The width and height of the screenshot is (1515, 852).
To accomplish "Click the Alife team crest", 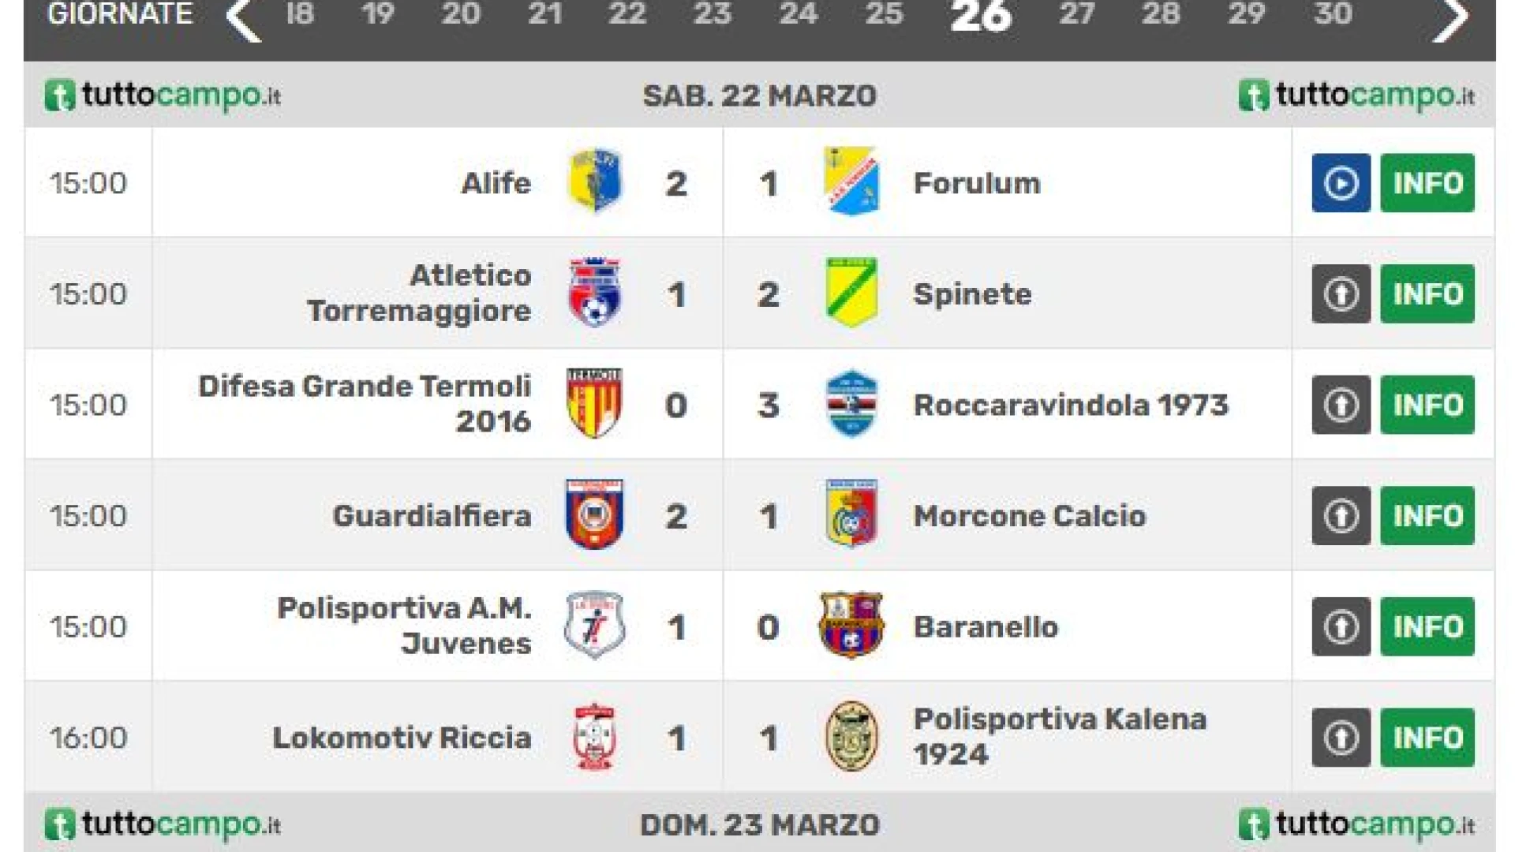I will pyautogui.click(x=596, y=181).
